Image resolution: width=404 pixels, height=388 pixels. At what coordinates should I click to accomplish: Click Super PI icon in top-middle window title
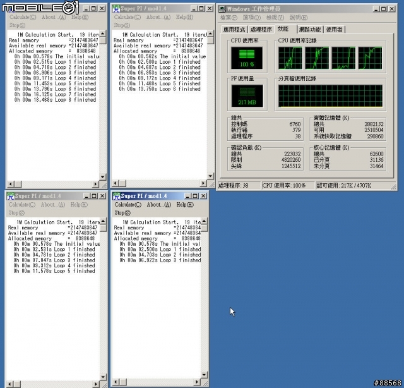(x=116, y=9)
